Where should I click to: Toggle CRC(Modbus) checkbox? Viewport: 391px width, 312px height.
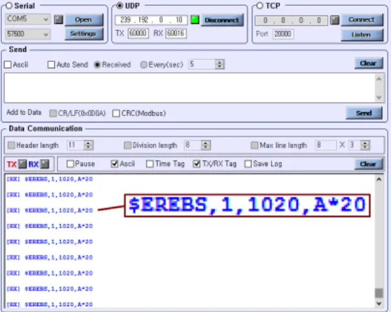pyautogui.click(x=116, y=113)
